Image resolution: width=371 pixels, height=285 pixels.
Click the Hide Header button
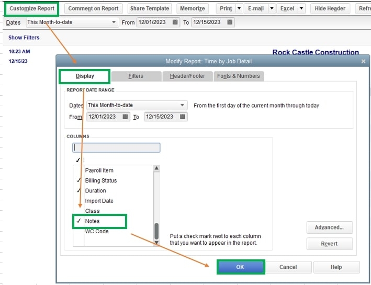coord(330,8)
